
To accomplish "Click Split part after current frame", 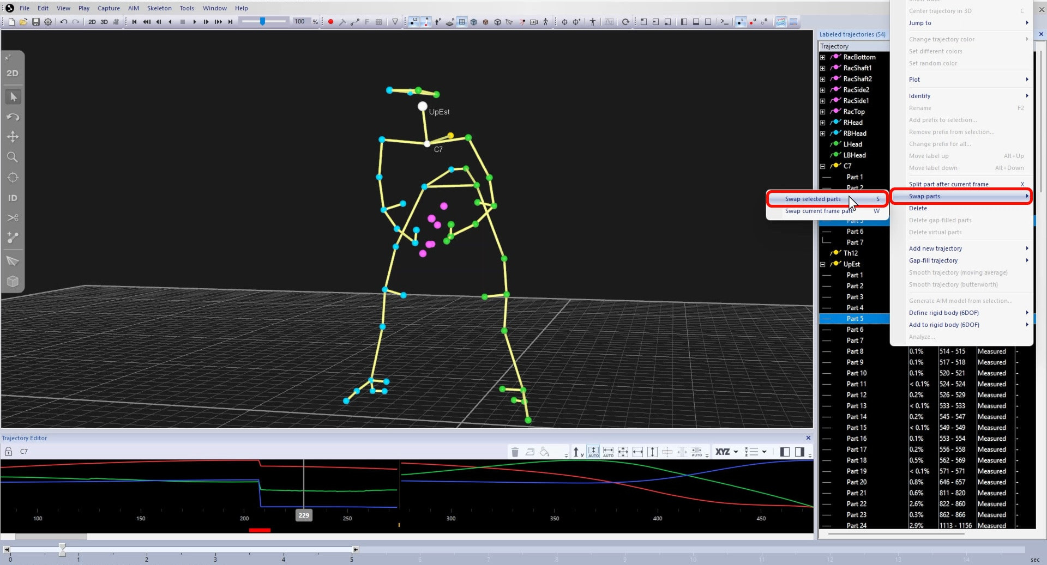I will 948,184.
